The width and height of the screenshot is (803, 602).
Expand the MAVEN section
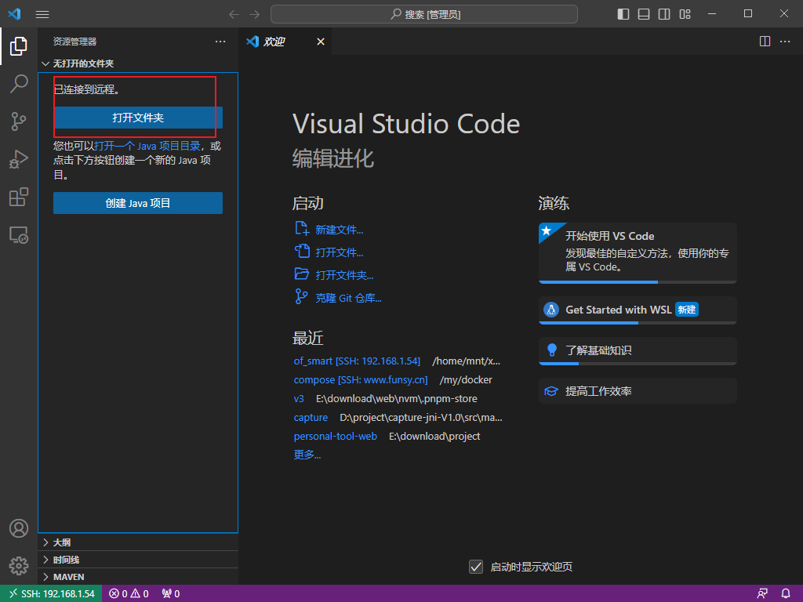point(138,577)
